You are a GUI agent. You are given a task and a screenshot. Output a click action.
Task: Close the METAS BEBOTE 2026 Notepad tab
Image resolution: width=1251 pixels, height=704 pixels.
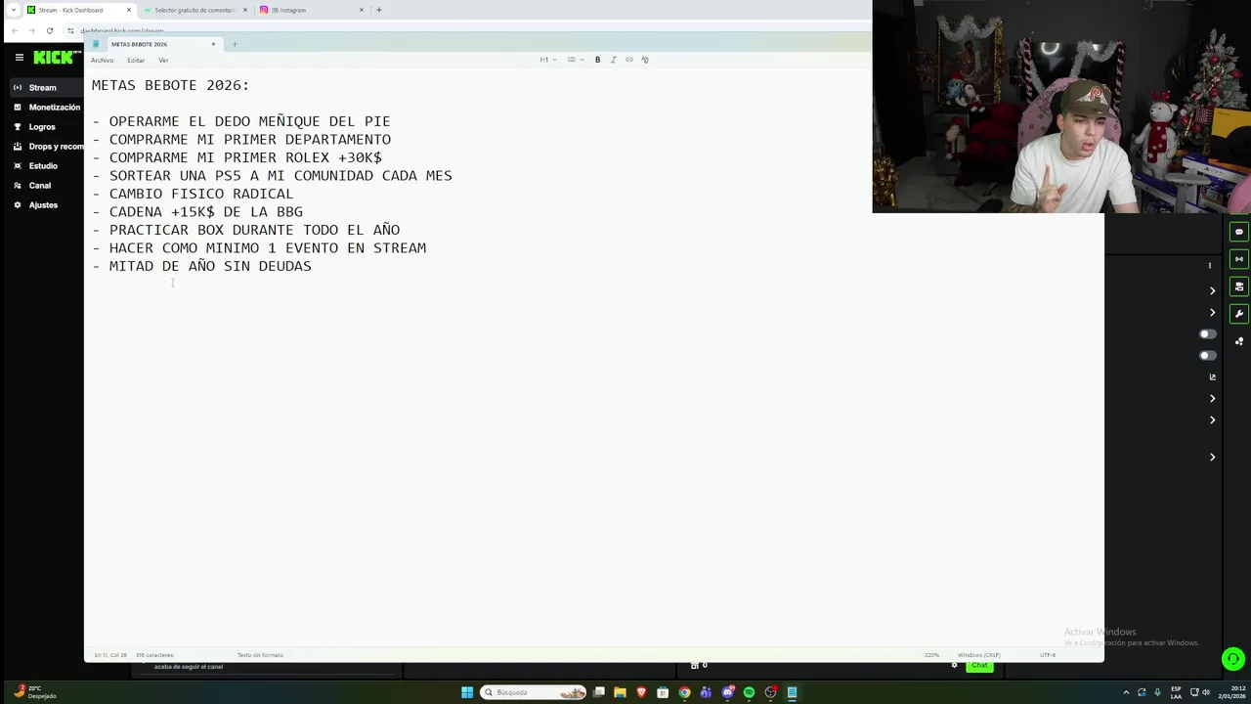(213, 44)
